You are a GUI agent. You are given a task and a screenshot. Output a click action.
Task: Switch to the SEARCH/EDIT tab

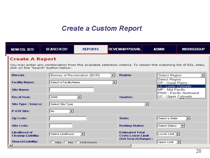[57, 49]
